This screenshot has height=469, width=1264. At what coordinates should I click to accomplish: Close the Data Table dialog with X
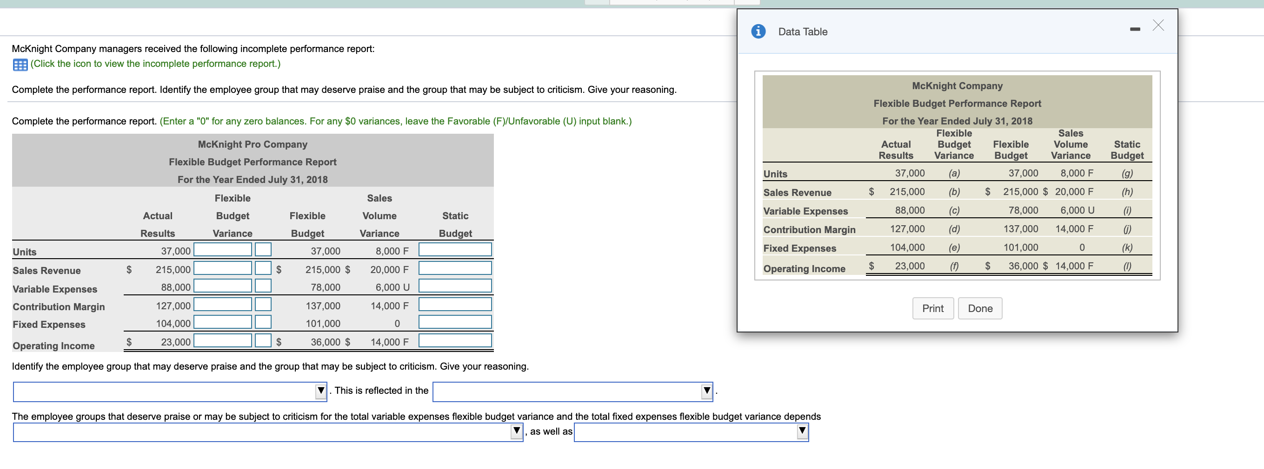coord(1158,25)
